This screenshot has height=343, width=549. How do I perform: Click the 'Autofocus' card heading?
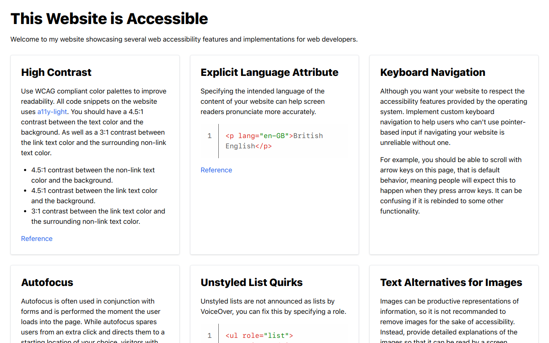47,283
